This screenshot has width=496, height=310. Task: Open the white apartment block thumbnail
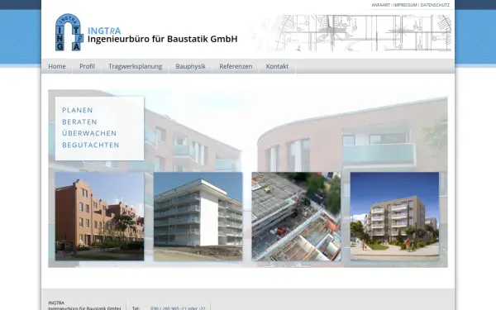[x=198, y=217]
